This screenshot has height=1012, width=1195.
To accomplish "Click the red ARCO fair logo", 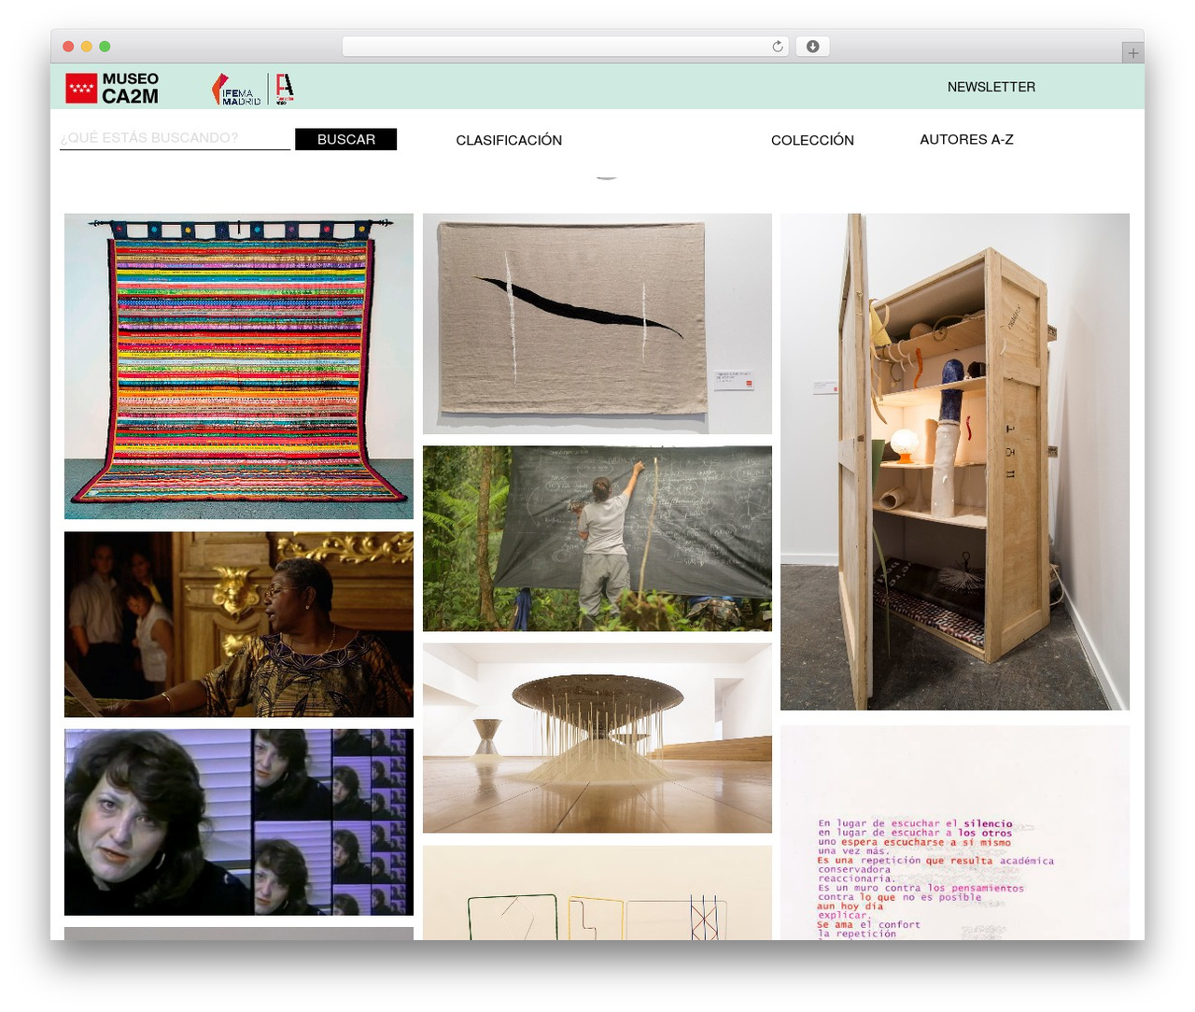I will tap(285, 89).
